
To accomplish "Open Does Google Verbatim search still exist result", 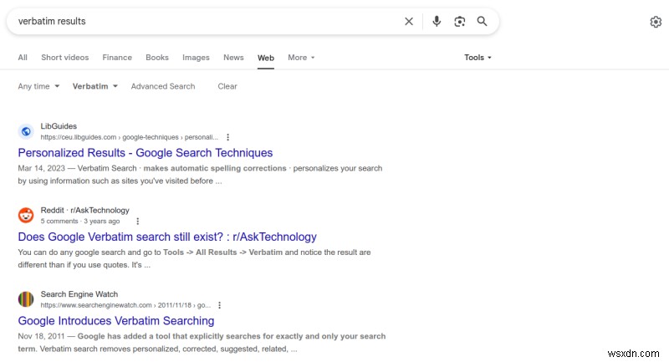I will click(167, 237).
